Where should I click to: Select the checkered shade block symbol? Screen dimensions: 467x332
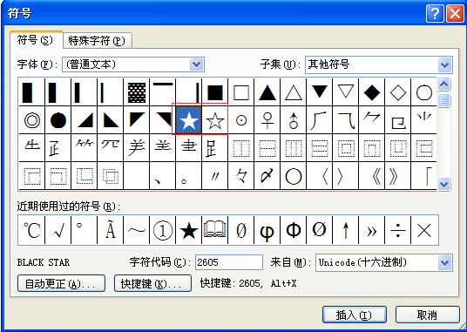(x=137, y=92)
